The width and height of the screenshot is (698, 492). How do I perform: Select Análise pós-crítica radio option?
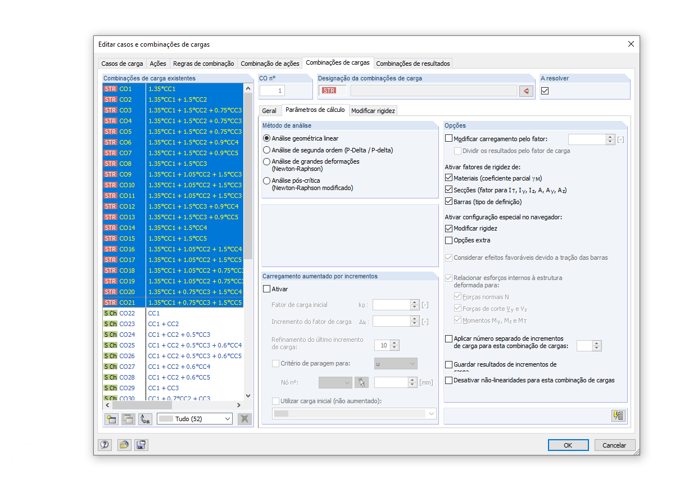pos(267,181)
